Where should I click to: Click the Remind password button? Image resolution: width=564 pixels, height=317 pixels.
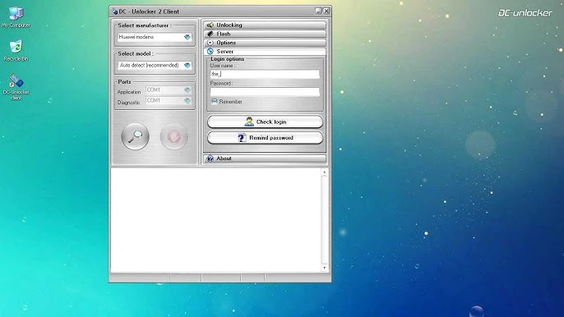[x=265, y=138]
